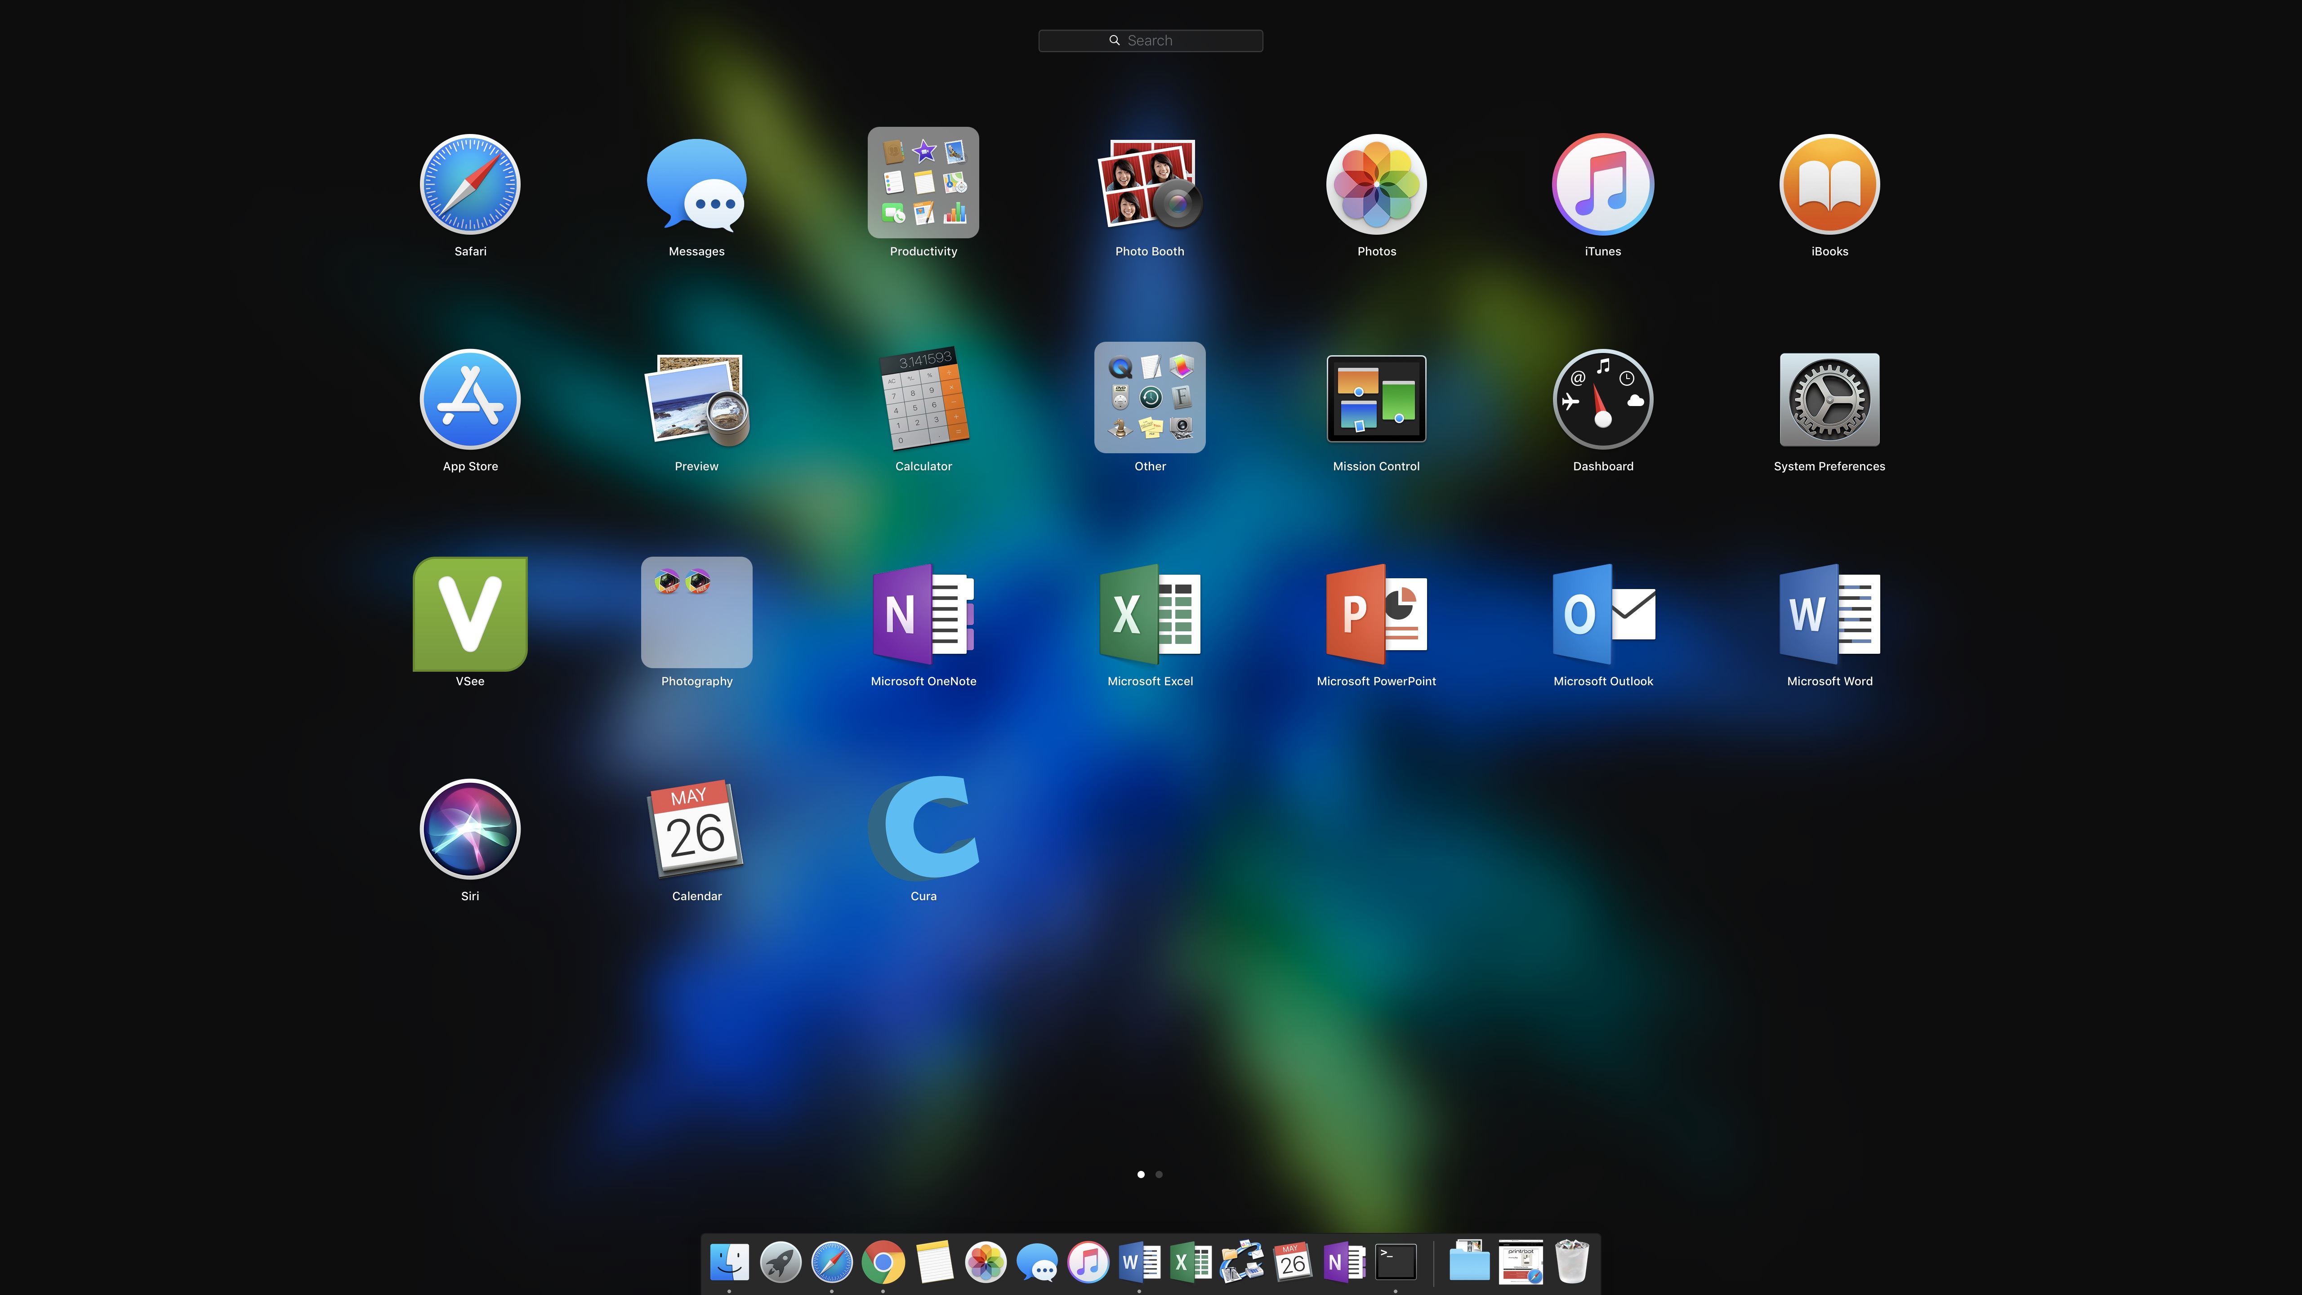Go to the first Launchpad page dot
Screen dimensions: 2302x1295
click(x=1140, y=1174)
